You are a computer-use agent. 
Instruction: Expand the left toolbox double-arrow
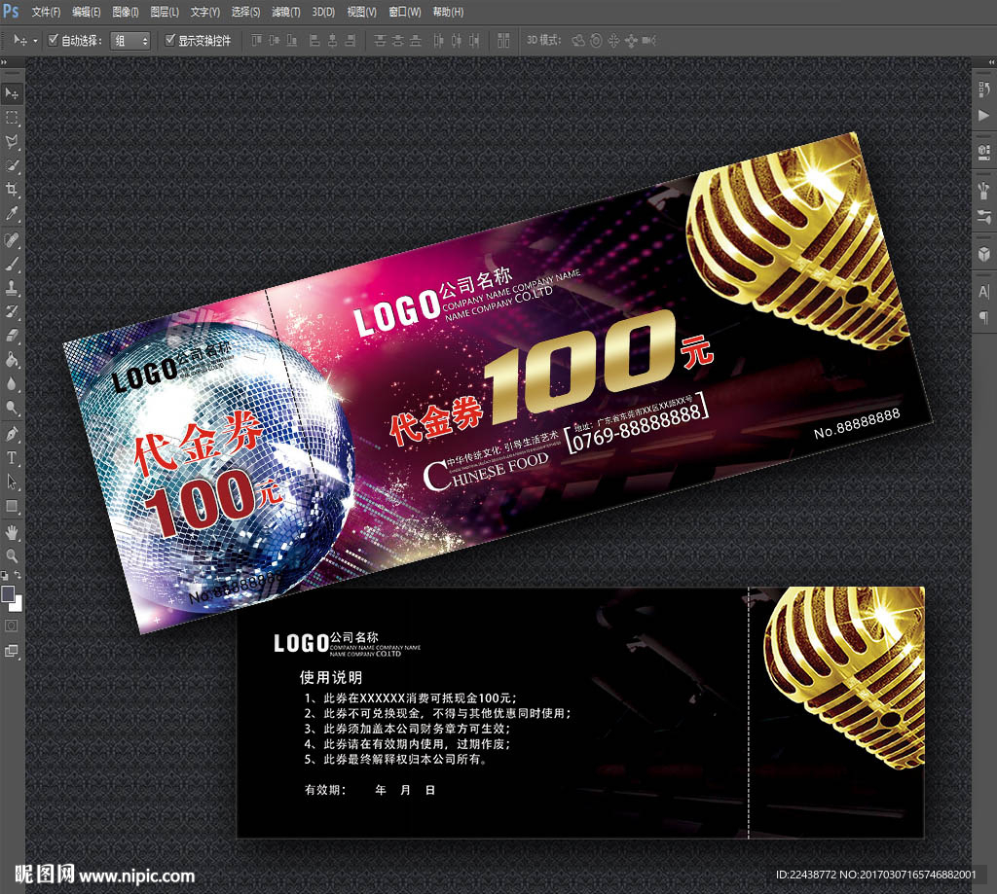4,62
